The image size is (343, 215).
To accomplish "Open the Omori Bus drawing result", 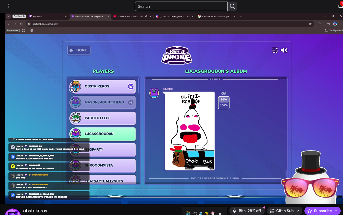I will 190,131.
